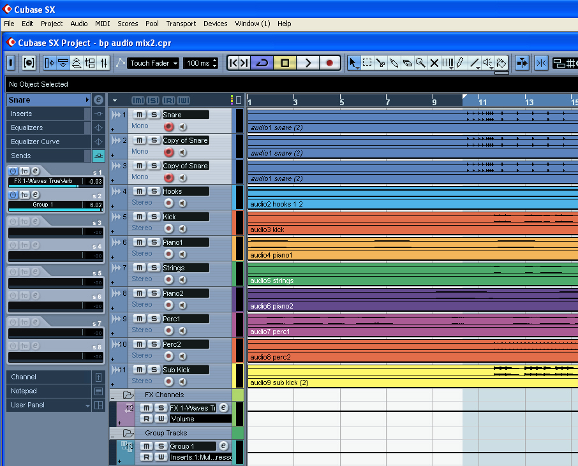Click the Constrain Delay Compensation clock icon
This screenshot has height=466, width=578.
[x=29, y=63]
